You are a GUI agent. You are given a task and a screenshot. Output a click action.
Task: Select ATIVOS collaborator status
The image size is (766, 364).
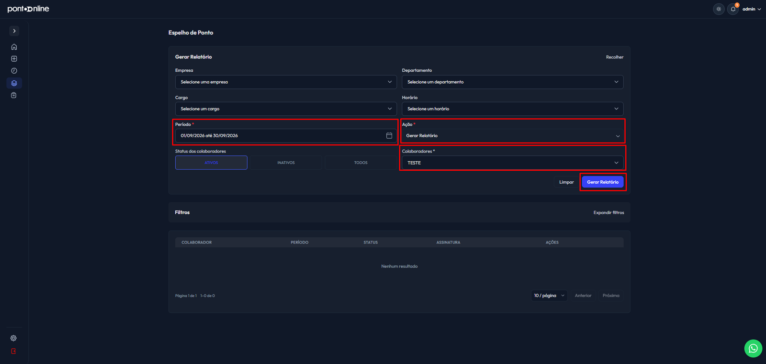(211, 163)
